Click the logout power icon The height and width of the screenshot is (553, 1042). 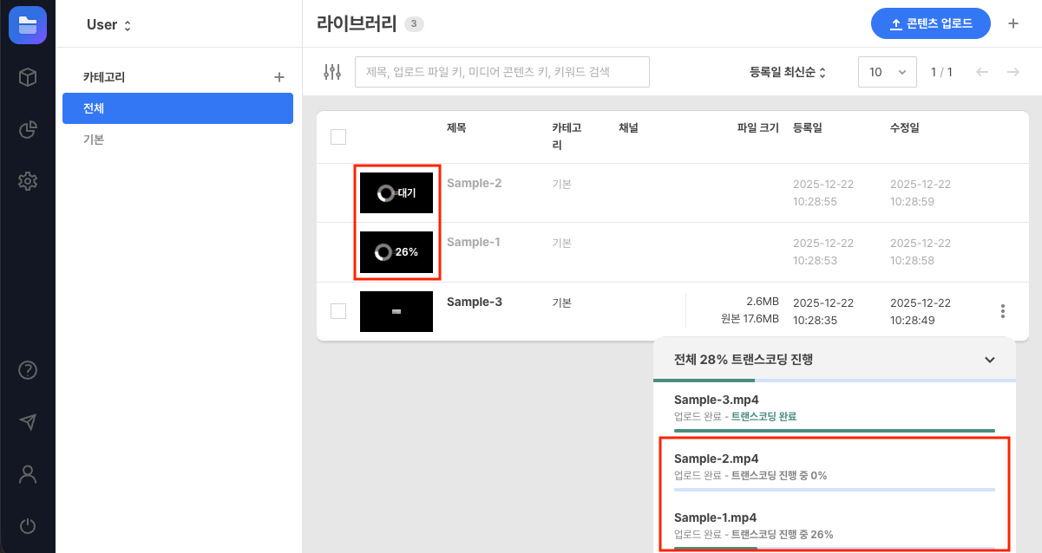pyautogui.click(x=27, y=526)
